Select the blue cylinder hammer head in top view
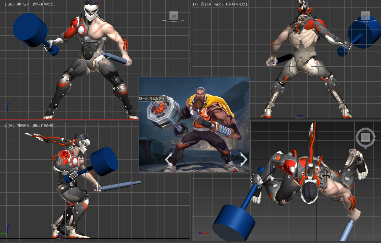 click(234, 222)
